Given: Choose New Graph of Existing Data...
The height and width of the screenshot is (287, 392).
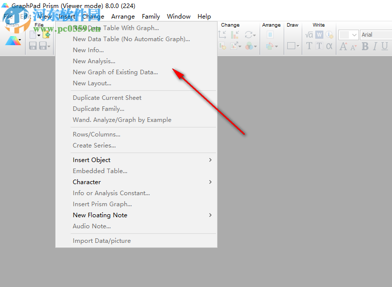Looking at the screenshot, I should click(x=136, y=72).
